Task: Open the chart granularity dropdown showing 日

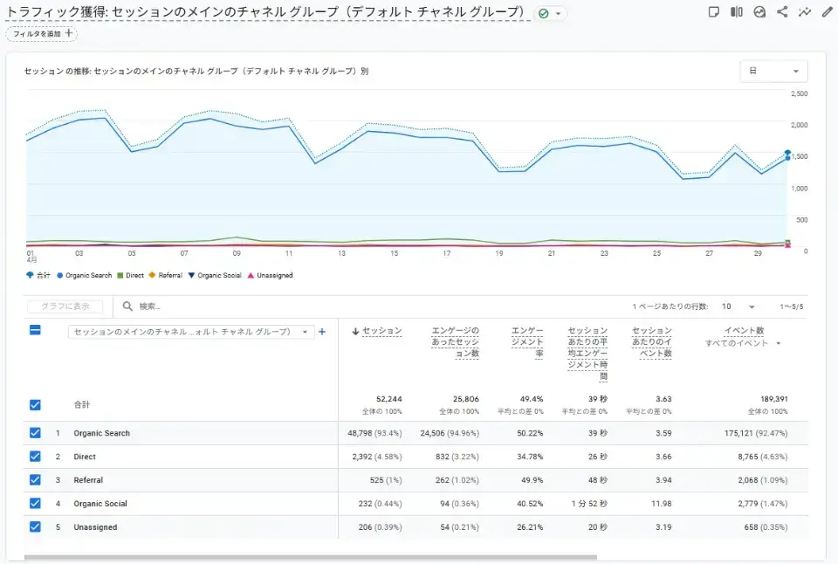Action: point(773,71)
